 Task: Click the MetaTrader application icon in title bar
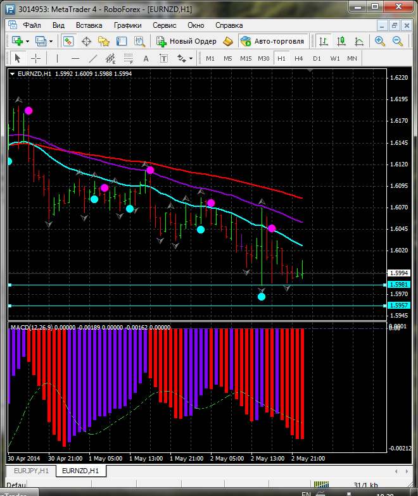(10, 9)
